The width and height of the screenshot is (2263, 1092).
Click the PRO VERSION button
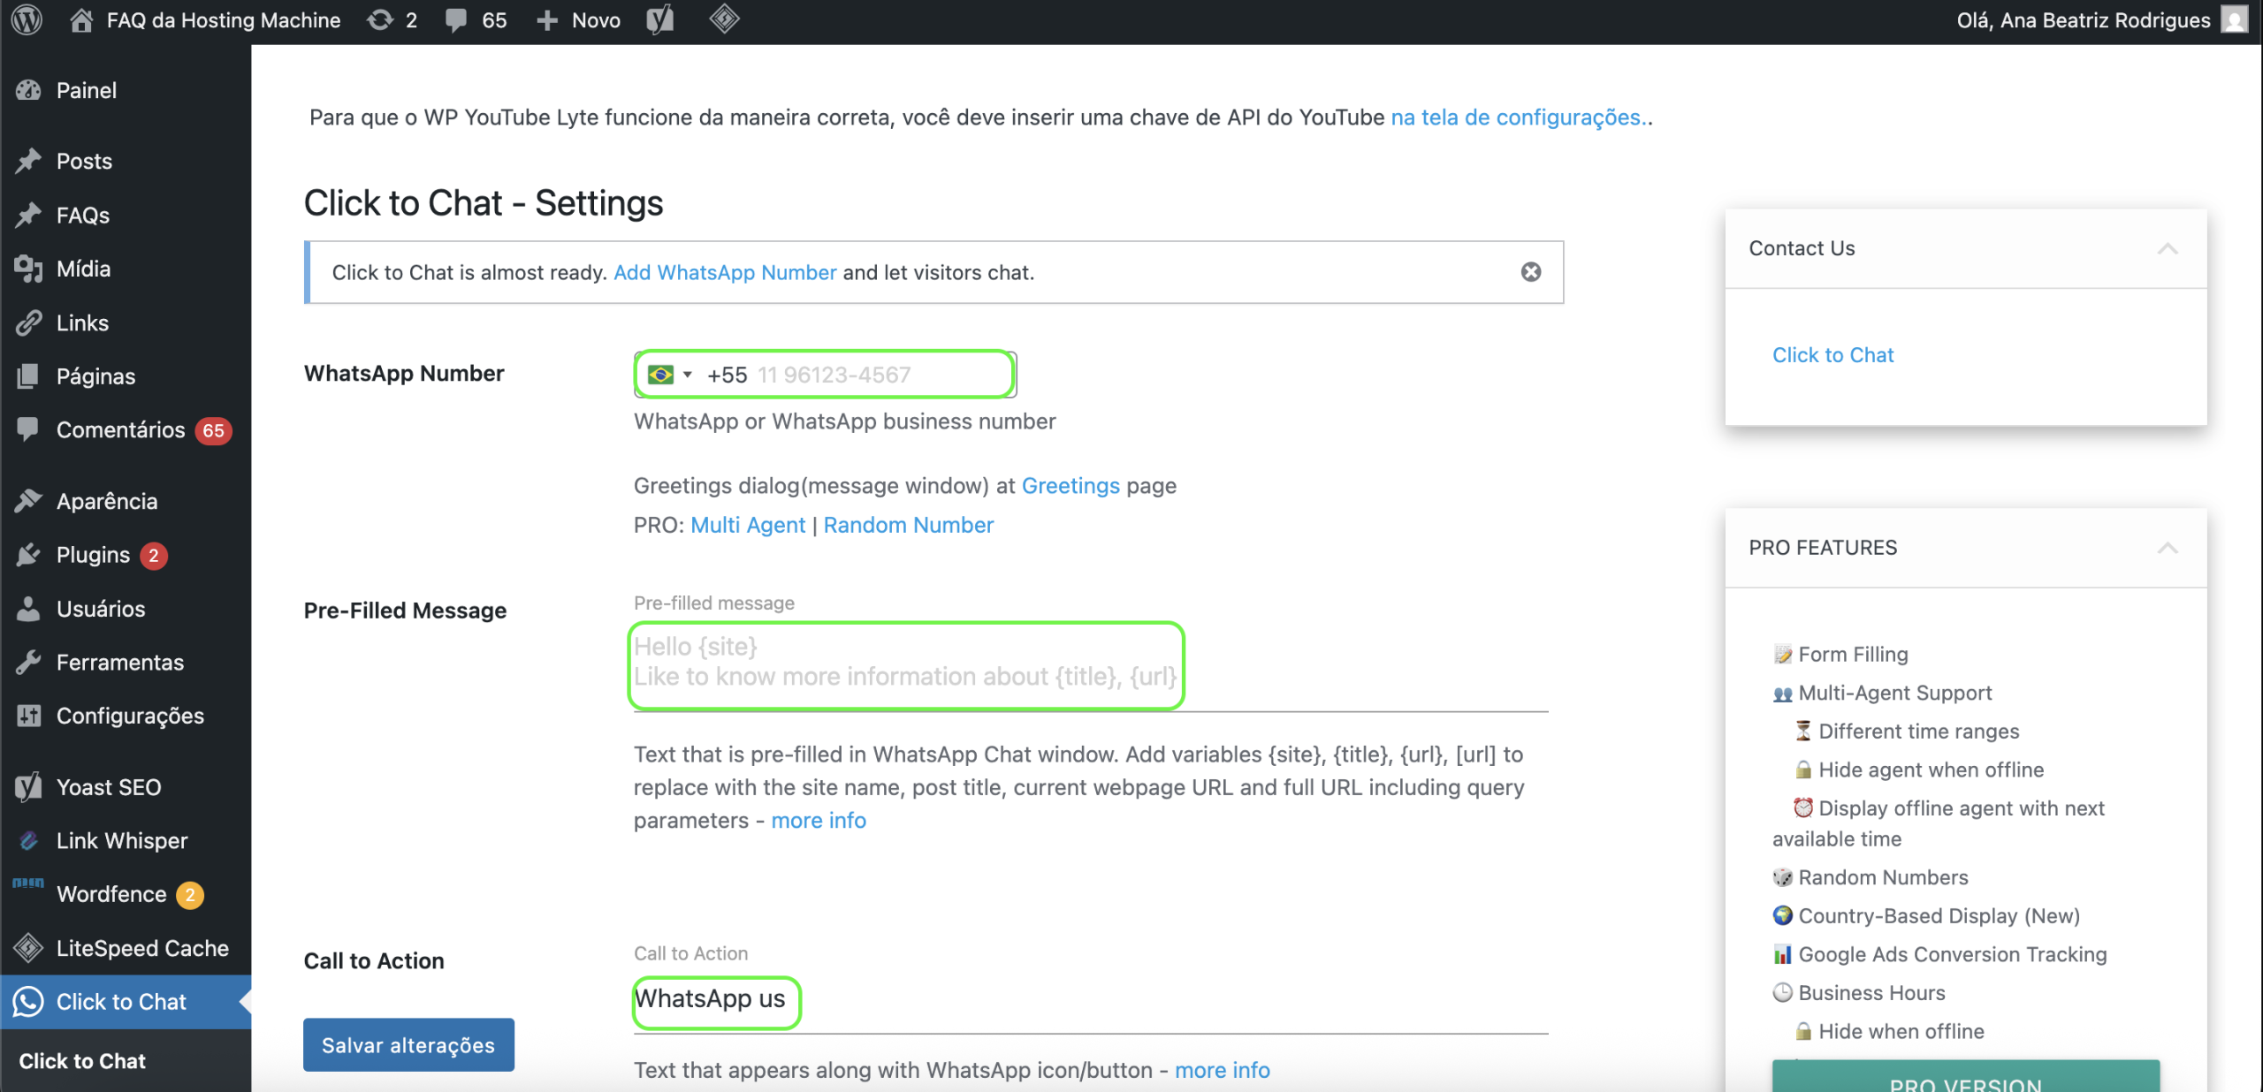coord(1966,1078)
